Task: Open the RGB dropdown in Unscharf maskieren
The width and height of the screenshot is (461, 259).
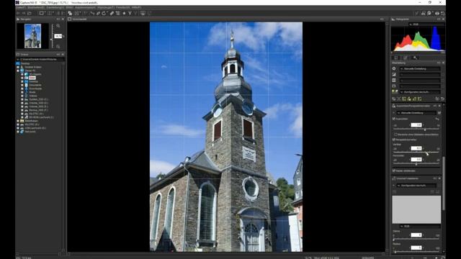Action: (x=420, y=227)
